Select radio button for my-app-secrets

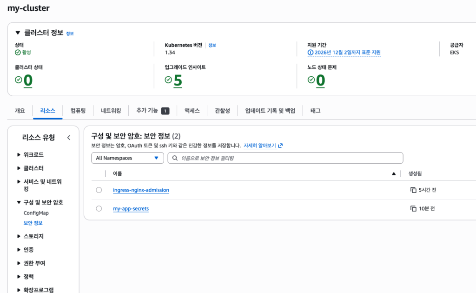pyautogui.click(x=99, y=209)
